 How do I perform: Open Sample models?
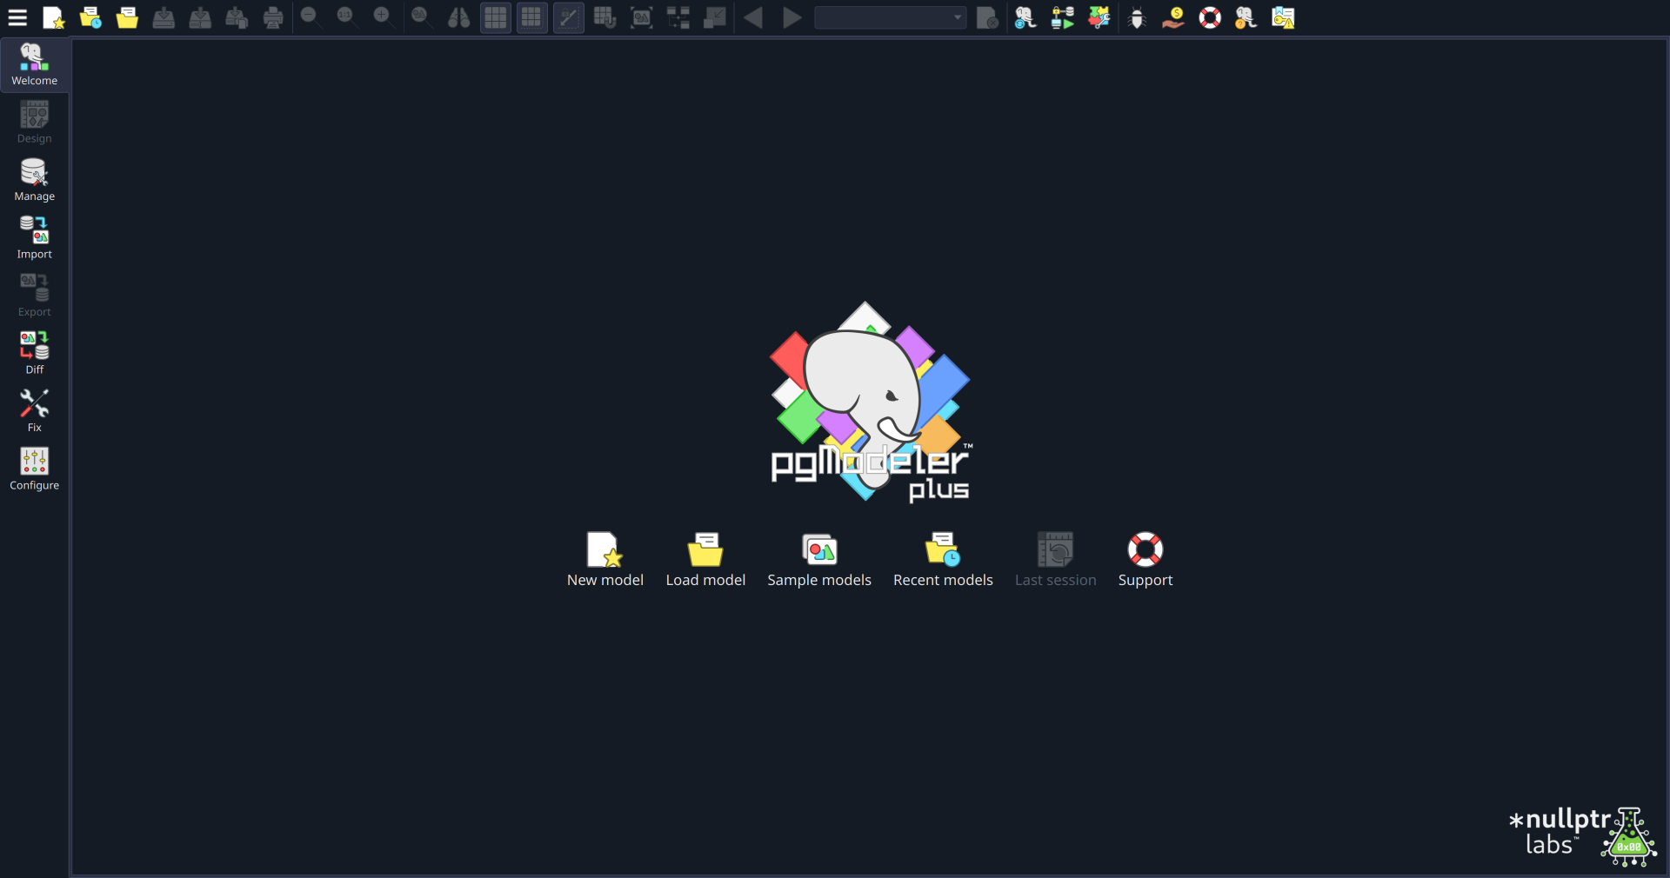click(x=818, y=559)
